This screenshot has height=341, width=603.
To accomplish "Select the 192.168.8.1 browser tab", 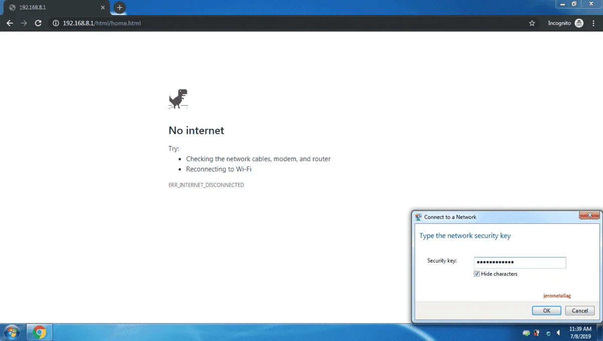I will [55, 8].
